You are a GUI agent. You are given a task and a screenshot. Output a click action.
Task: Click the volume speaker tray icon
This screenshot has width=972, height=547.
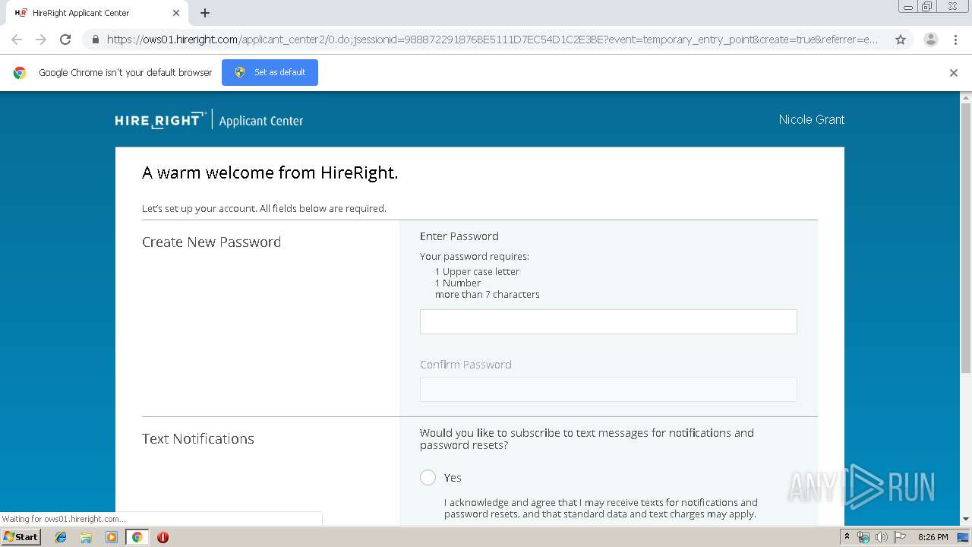[881, 537]
